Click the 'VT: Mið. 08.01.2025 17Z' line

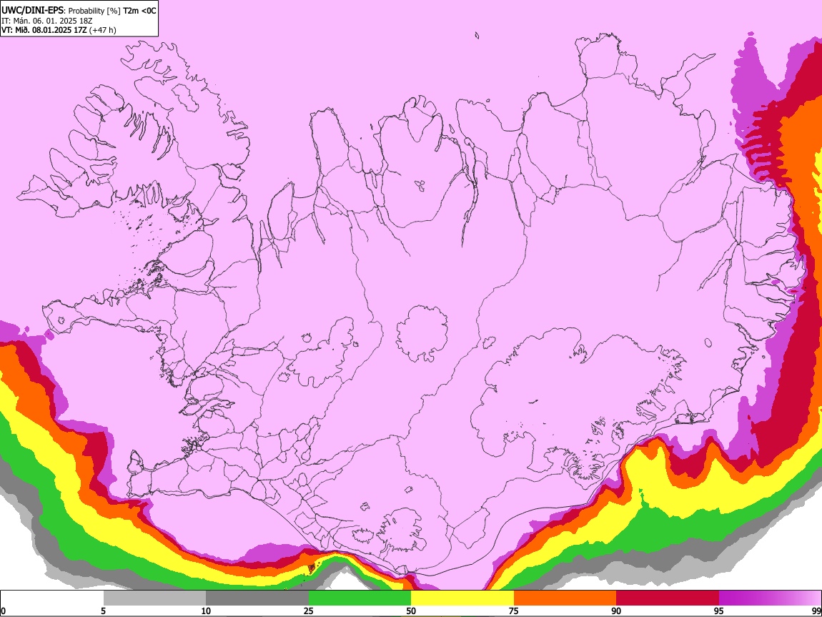click(44, 30)
